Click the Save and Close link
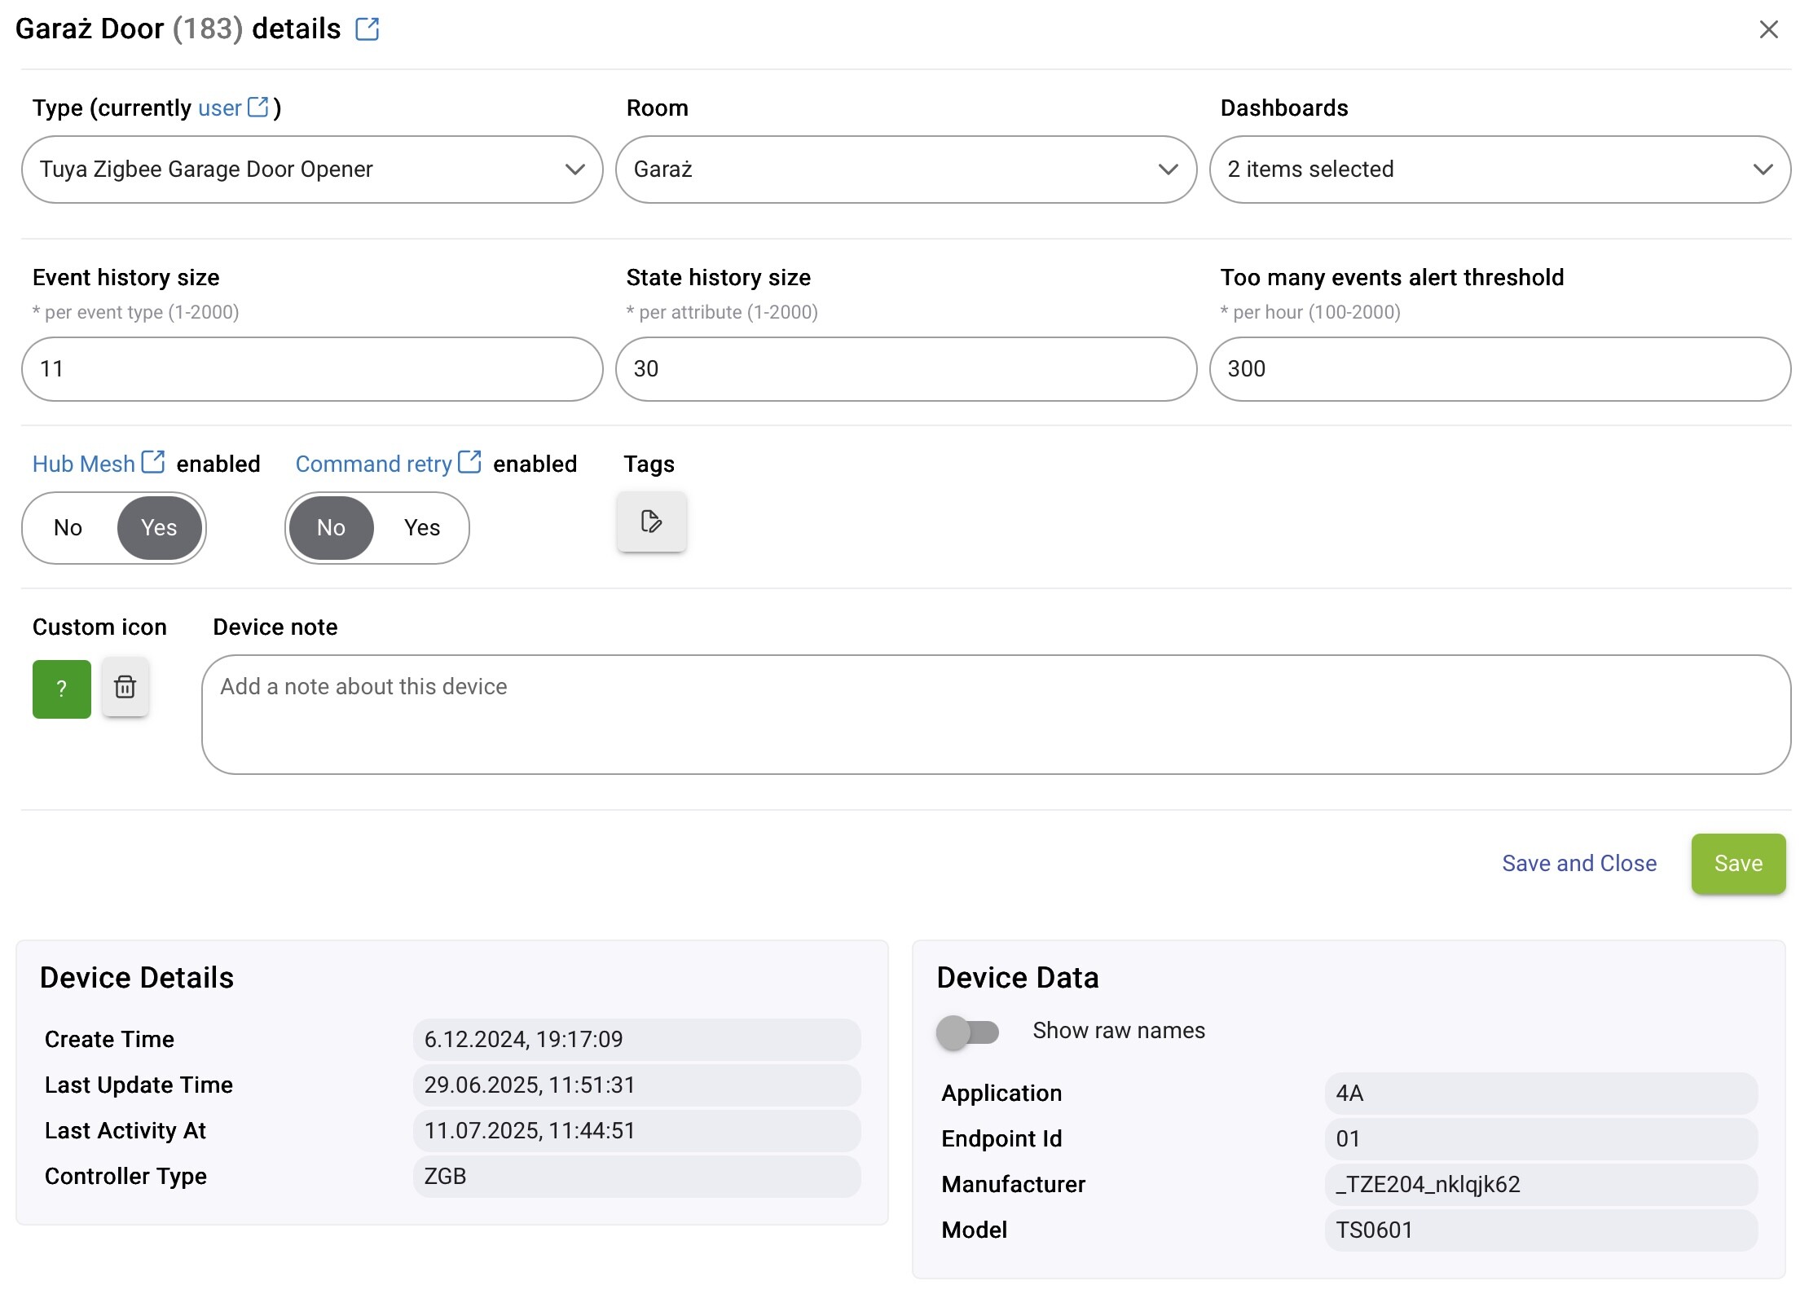The height and width of the screenshot is (1316, 1809). pyautogui.click(x=1579, y=864)
